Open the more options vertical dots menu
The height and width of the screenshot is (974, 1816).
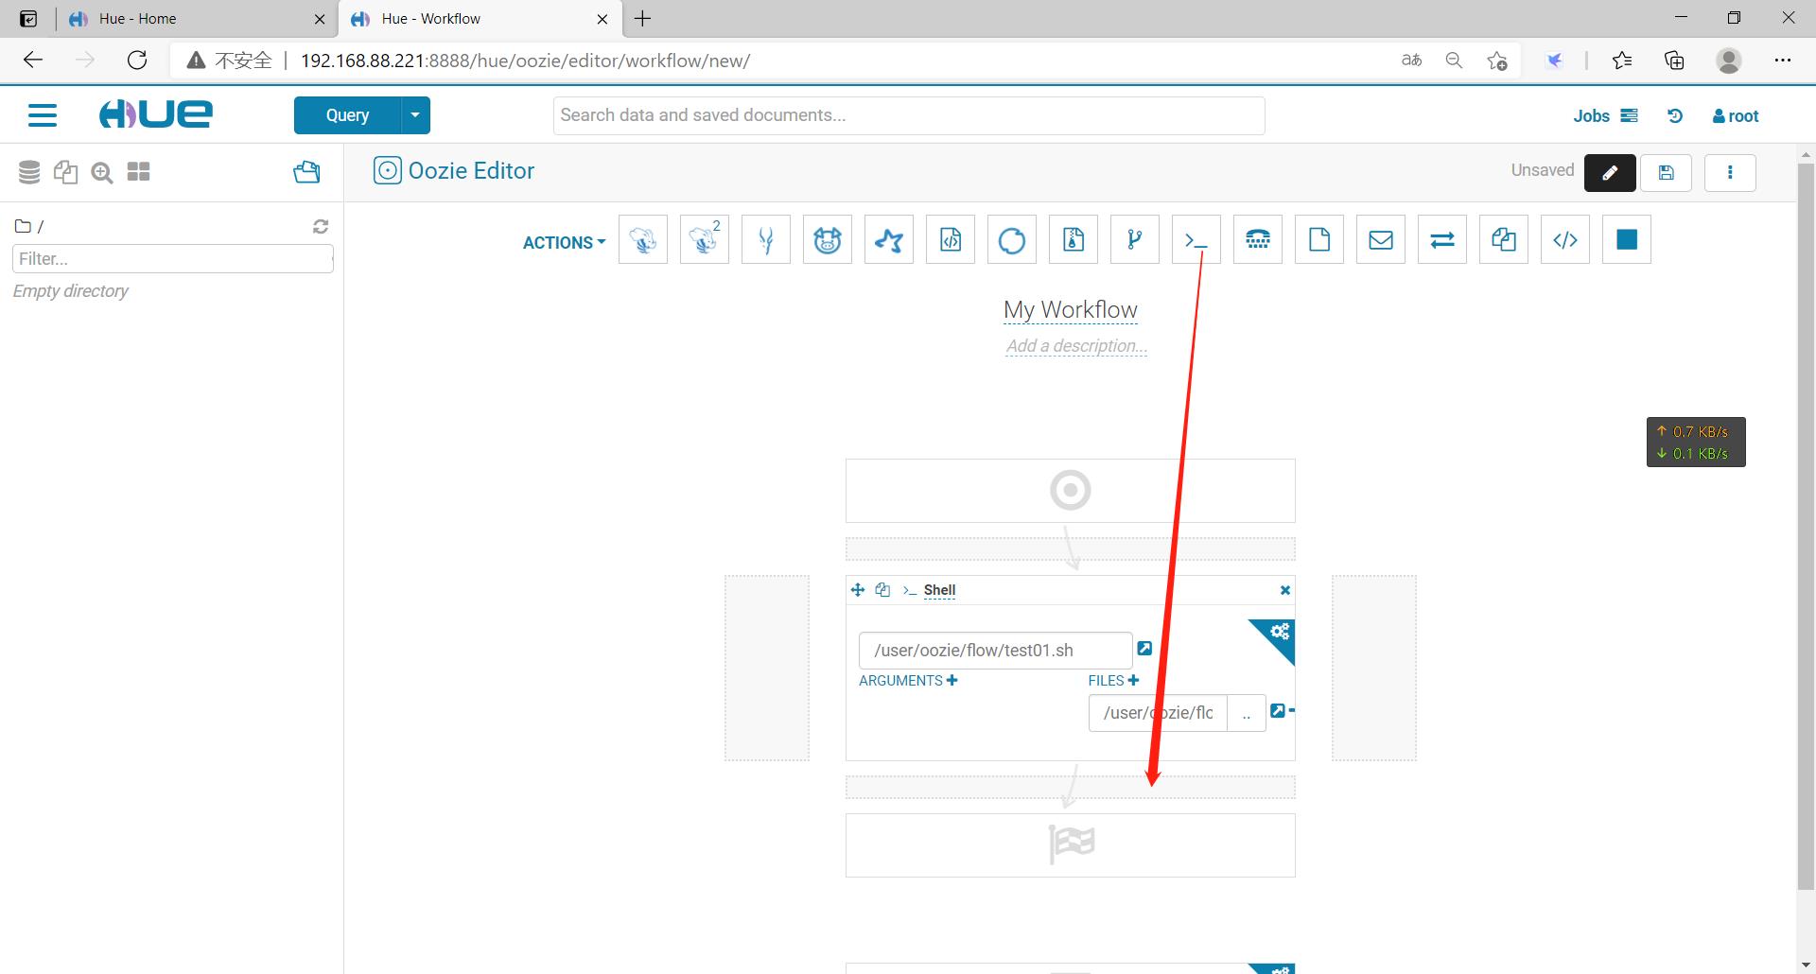pos(1730,172)
